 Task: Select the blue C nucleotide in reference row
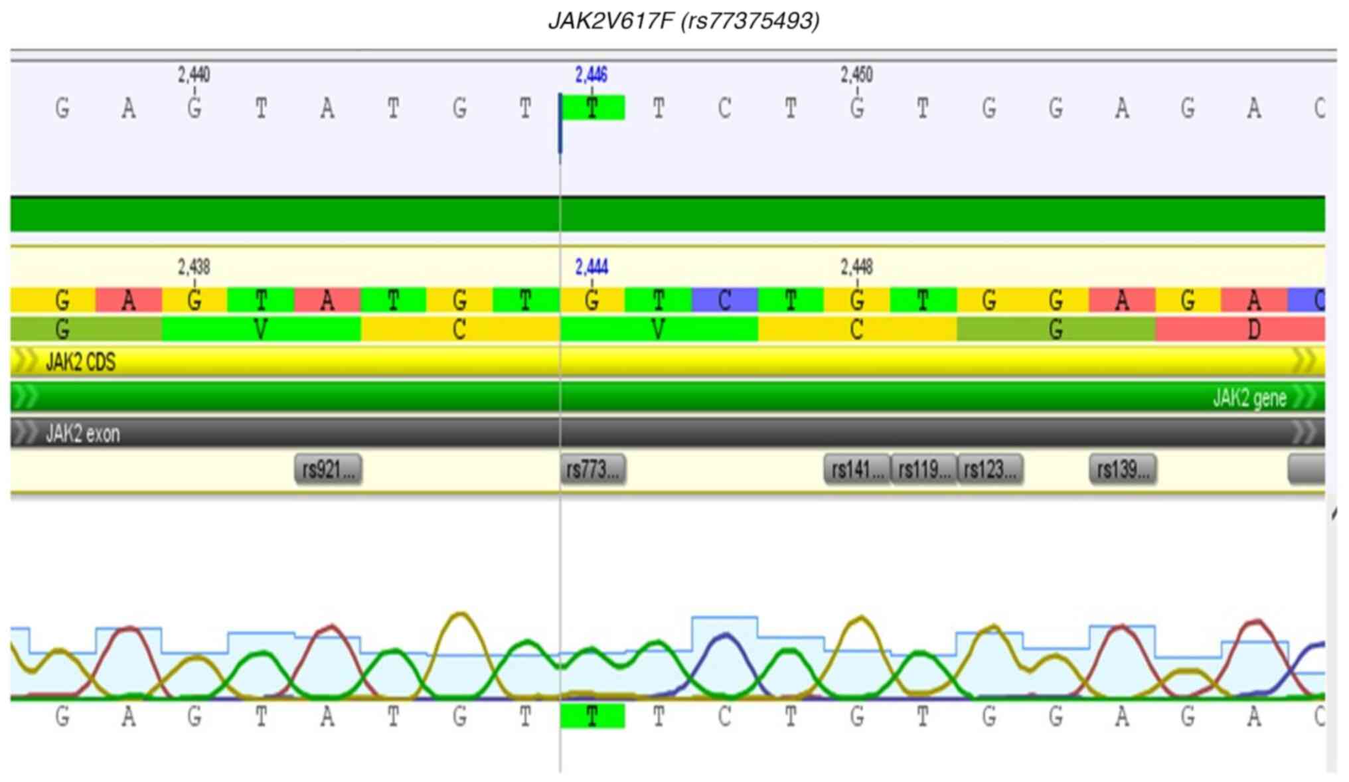click(x=724, y=301)
